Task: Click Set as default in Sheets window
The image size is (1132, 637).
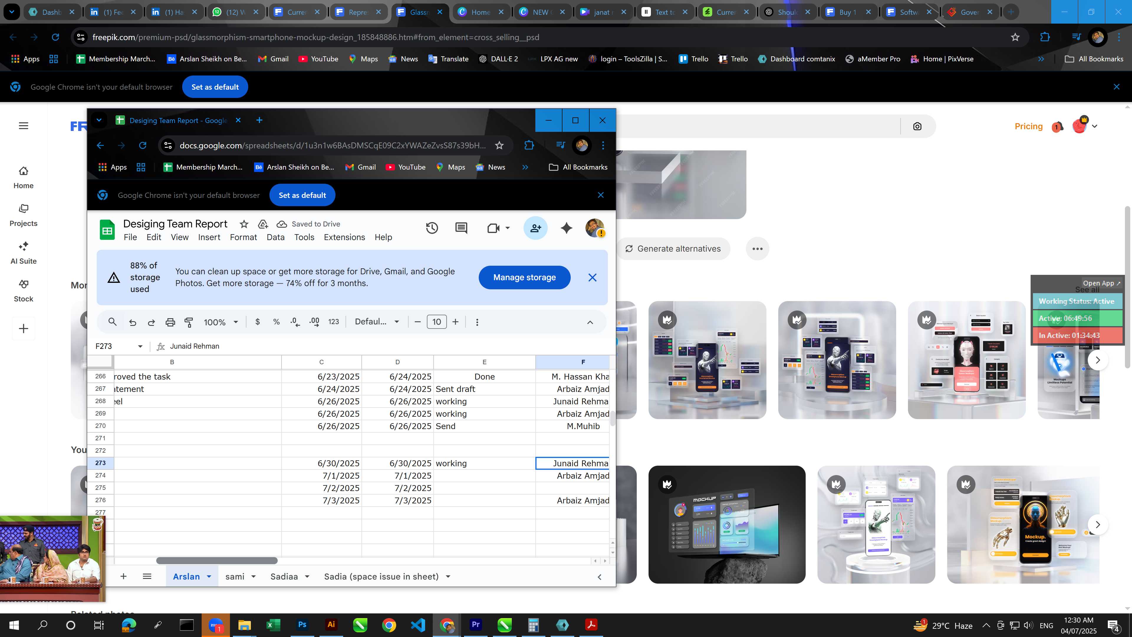Action: pos(302,195)
